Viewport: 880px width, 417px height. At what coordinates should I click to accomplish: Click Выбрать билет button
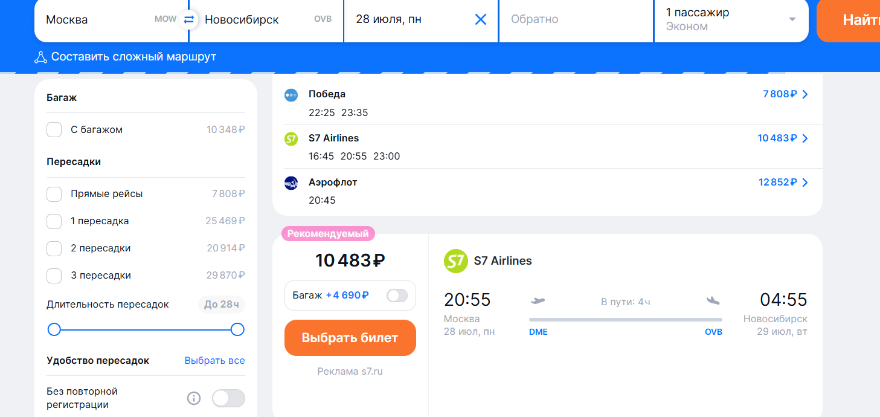coord(350,338)
